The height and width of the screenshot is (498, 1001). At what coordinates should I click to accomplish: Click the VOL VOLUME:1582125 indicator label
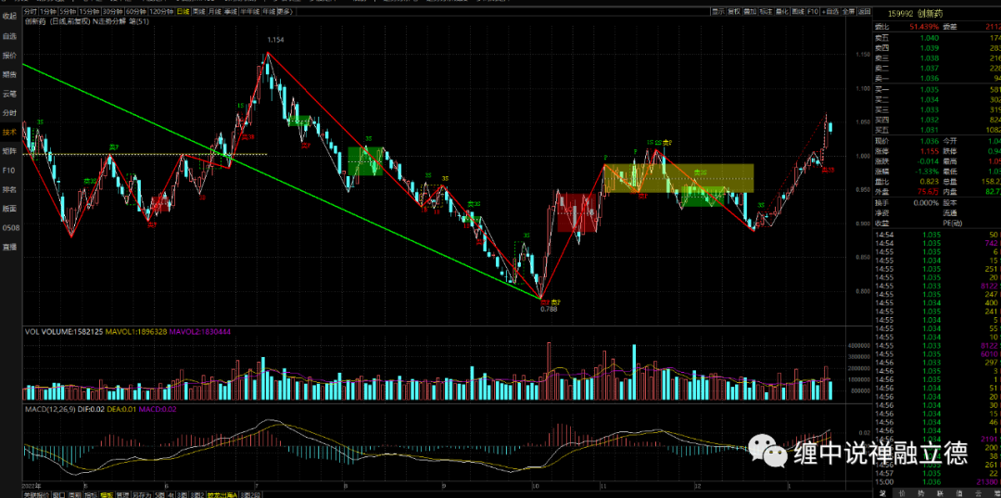[x=63, y=332]
